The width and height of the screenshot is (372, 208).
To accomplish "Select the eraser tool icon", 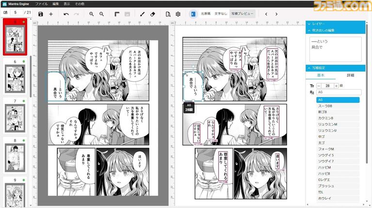I will [x=153, y=14].
